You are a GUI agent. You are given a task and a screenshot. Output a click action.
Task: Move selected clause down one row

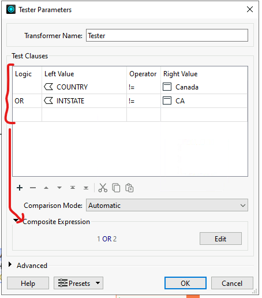(59, 188)
